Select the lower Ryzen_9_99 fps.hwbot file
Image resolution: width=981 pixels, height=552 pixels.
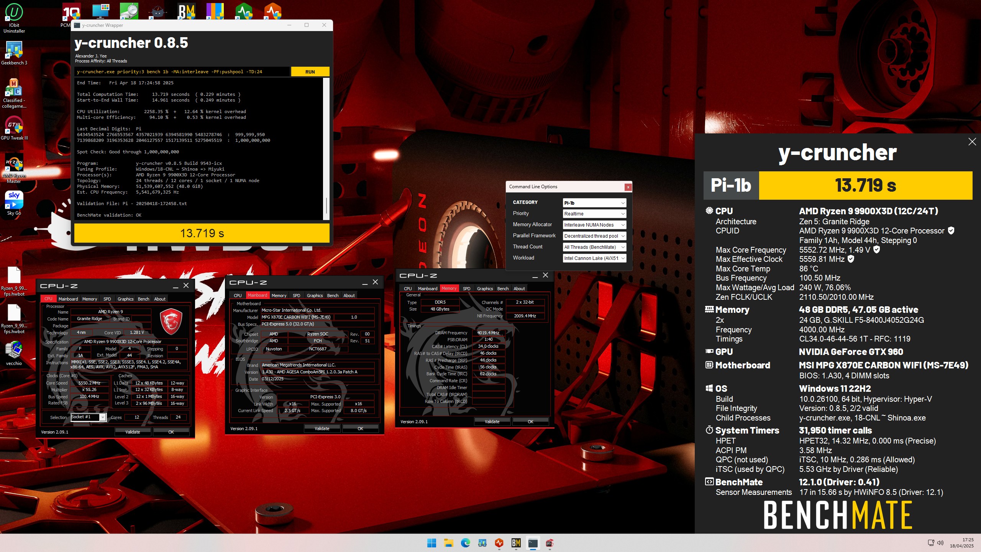pos(14,319)
